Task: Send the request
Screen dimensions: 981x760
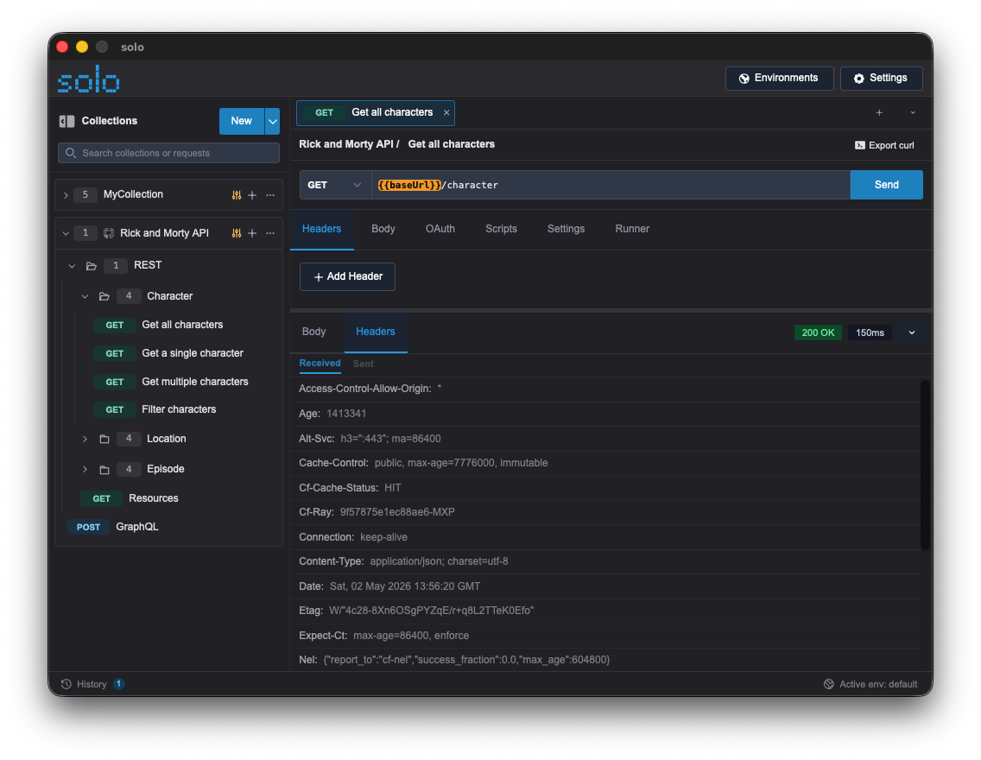Action: (887, 185)
